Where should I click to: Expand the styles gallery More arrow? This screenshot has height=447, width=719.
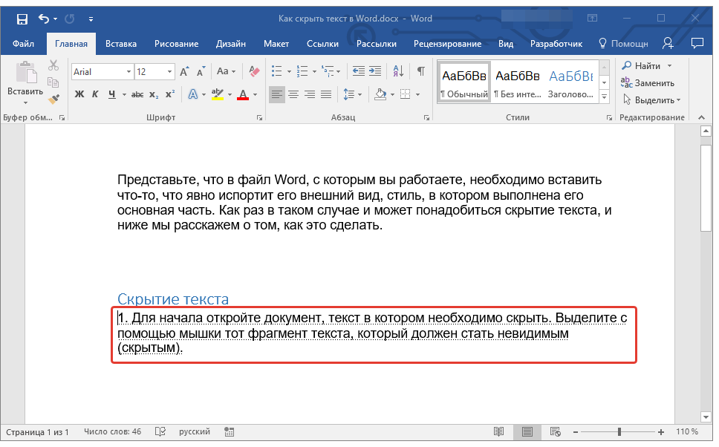click(x=605, y=97)
